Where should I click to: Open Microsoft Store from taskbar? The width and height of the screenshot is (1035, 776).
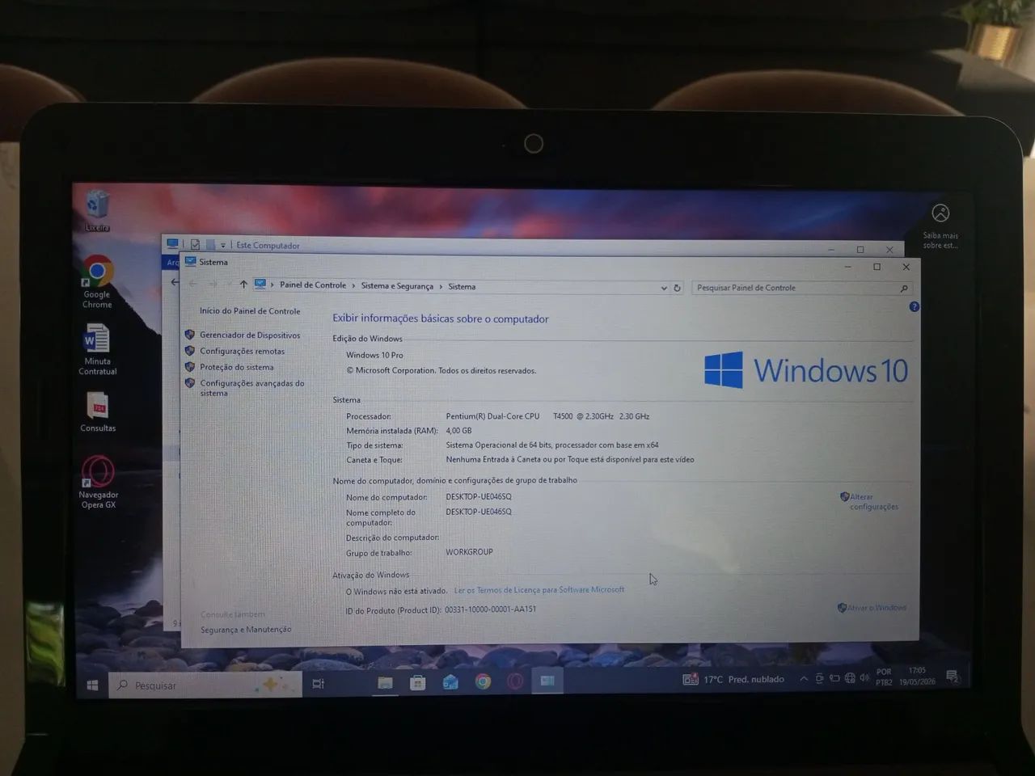point(418,683)
